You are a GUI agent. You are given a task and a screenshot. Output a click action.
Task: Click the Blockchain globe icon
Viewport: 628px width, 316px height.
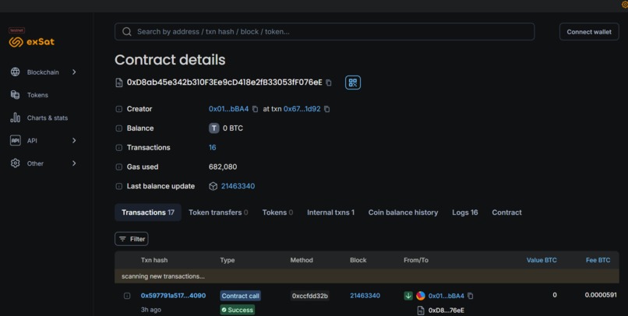(x=16, y=72)
